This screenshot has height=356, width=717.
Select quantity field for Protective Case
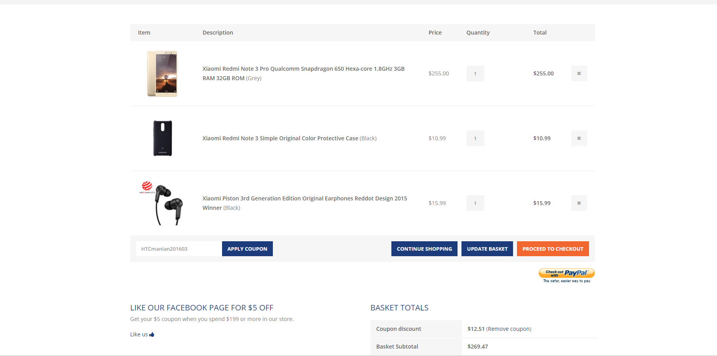(475, 138)
